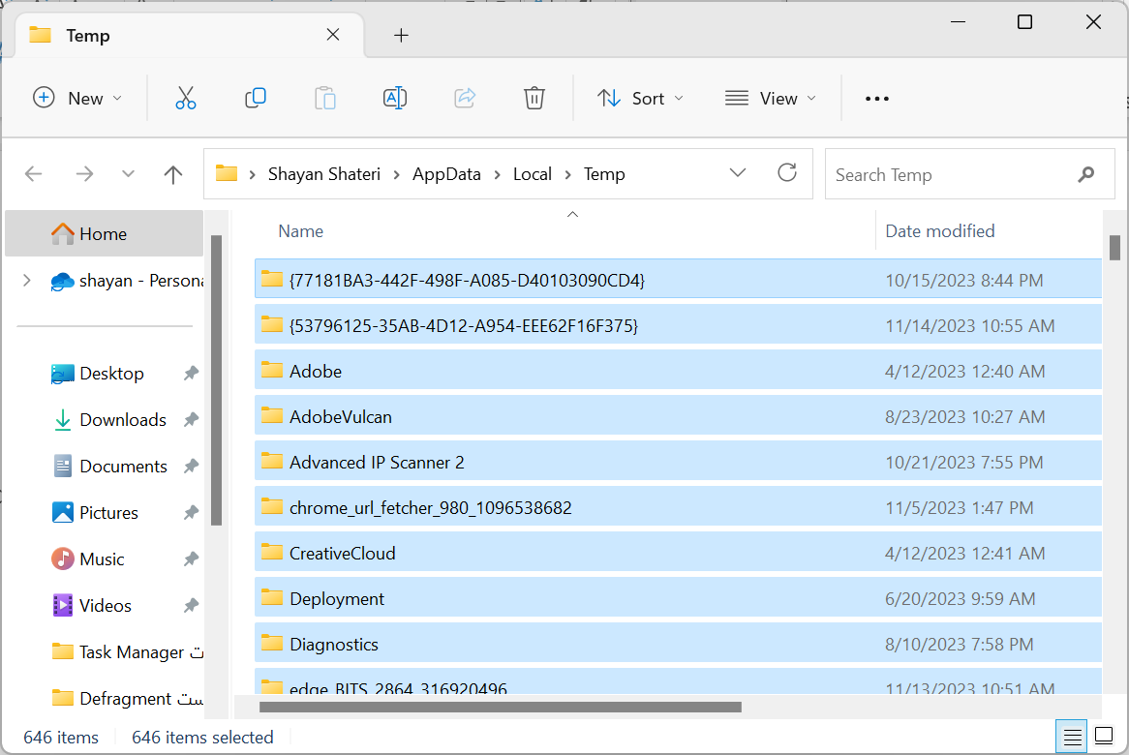Sort by Date modified column header
This screenshot has height=755, width=1129.
pyautogui.click(x=939, y=231)
